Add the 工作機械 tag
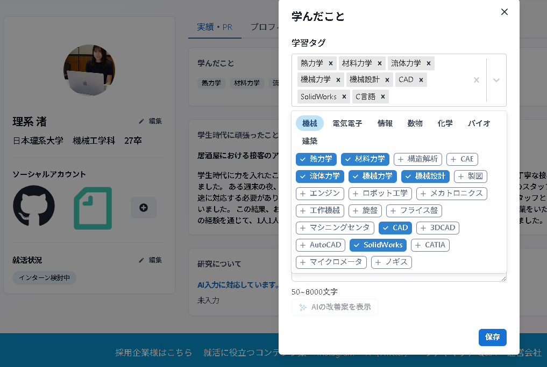The image size is (547, 367). click(x=320, y=210)
